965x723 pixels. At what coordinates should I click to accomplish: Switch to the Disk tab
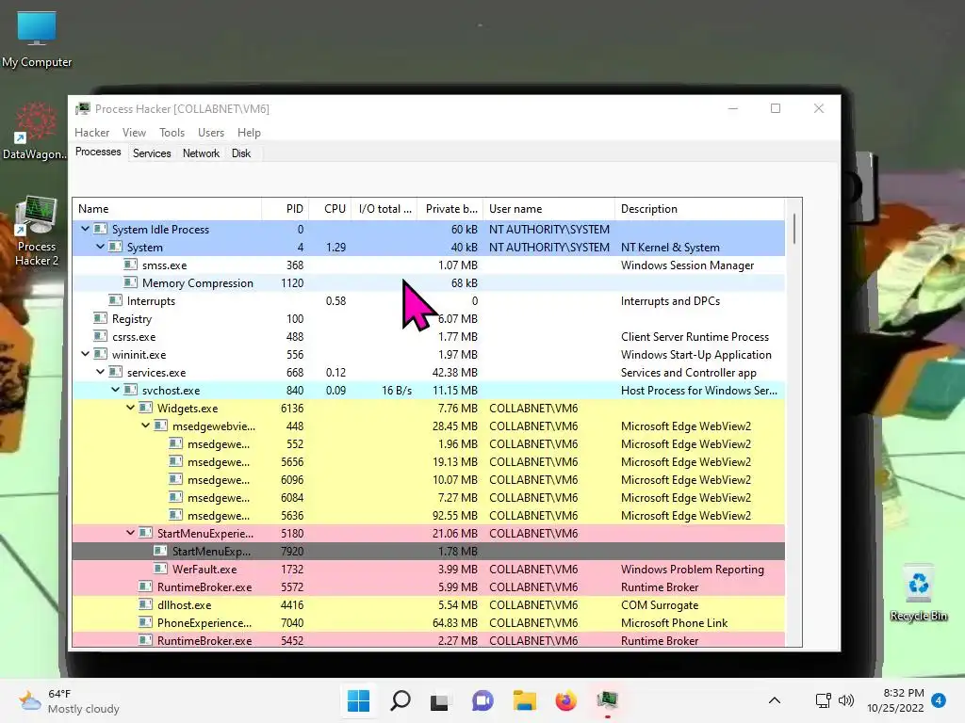241,153
